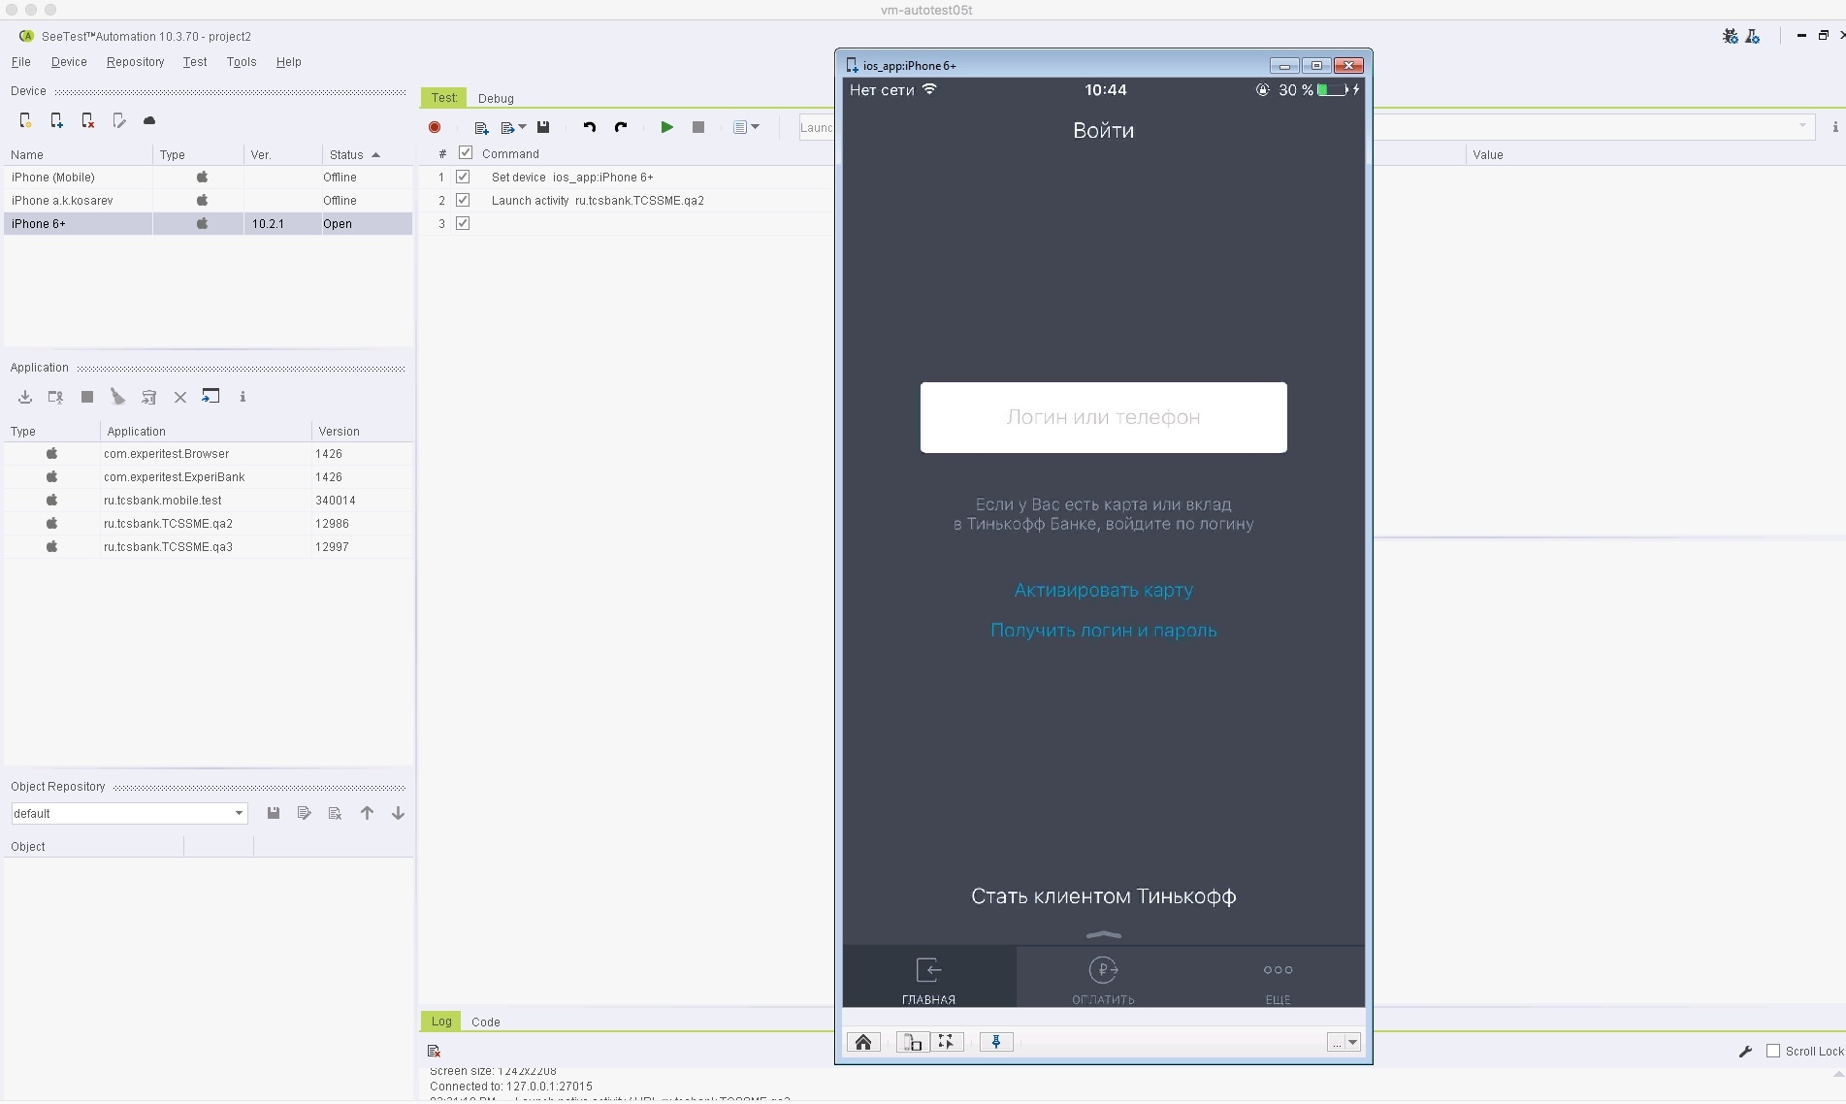Screen dimensions: 1846x1104
Task: Toggle the header checkbox beside Command column
Action: coord(466,153)
